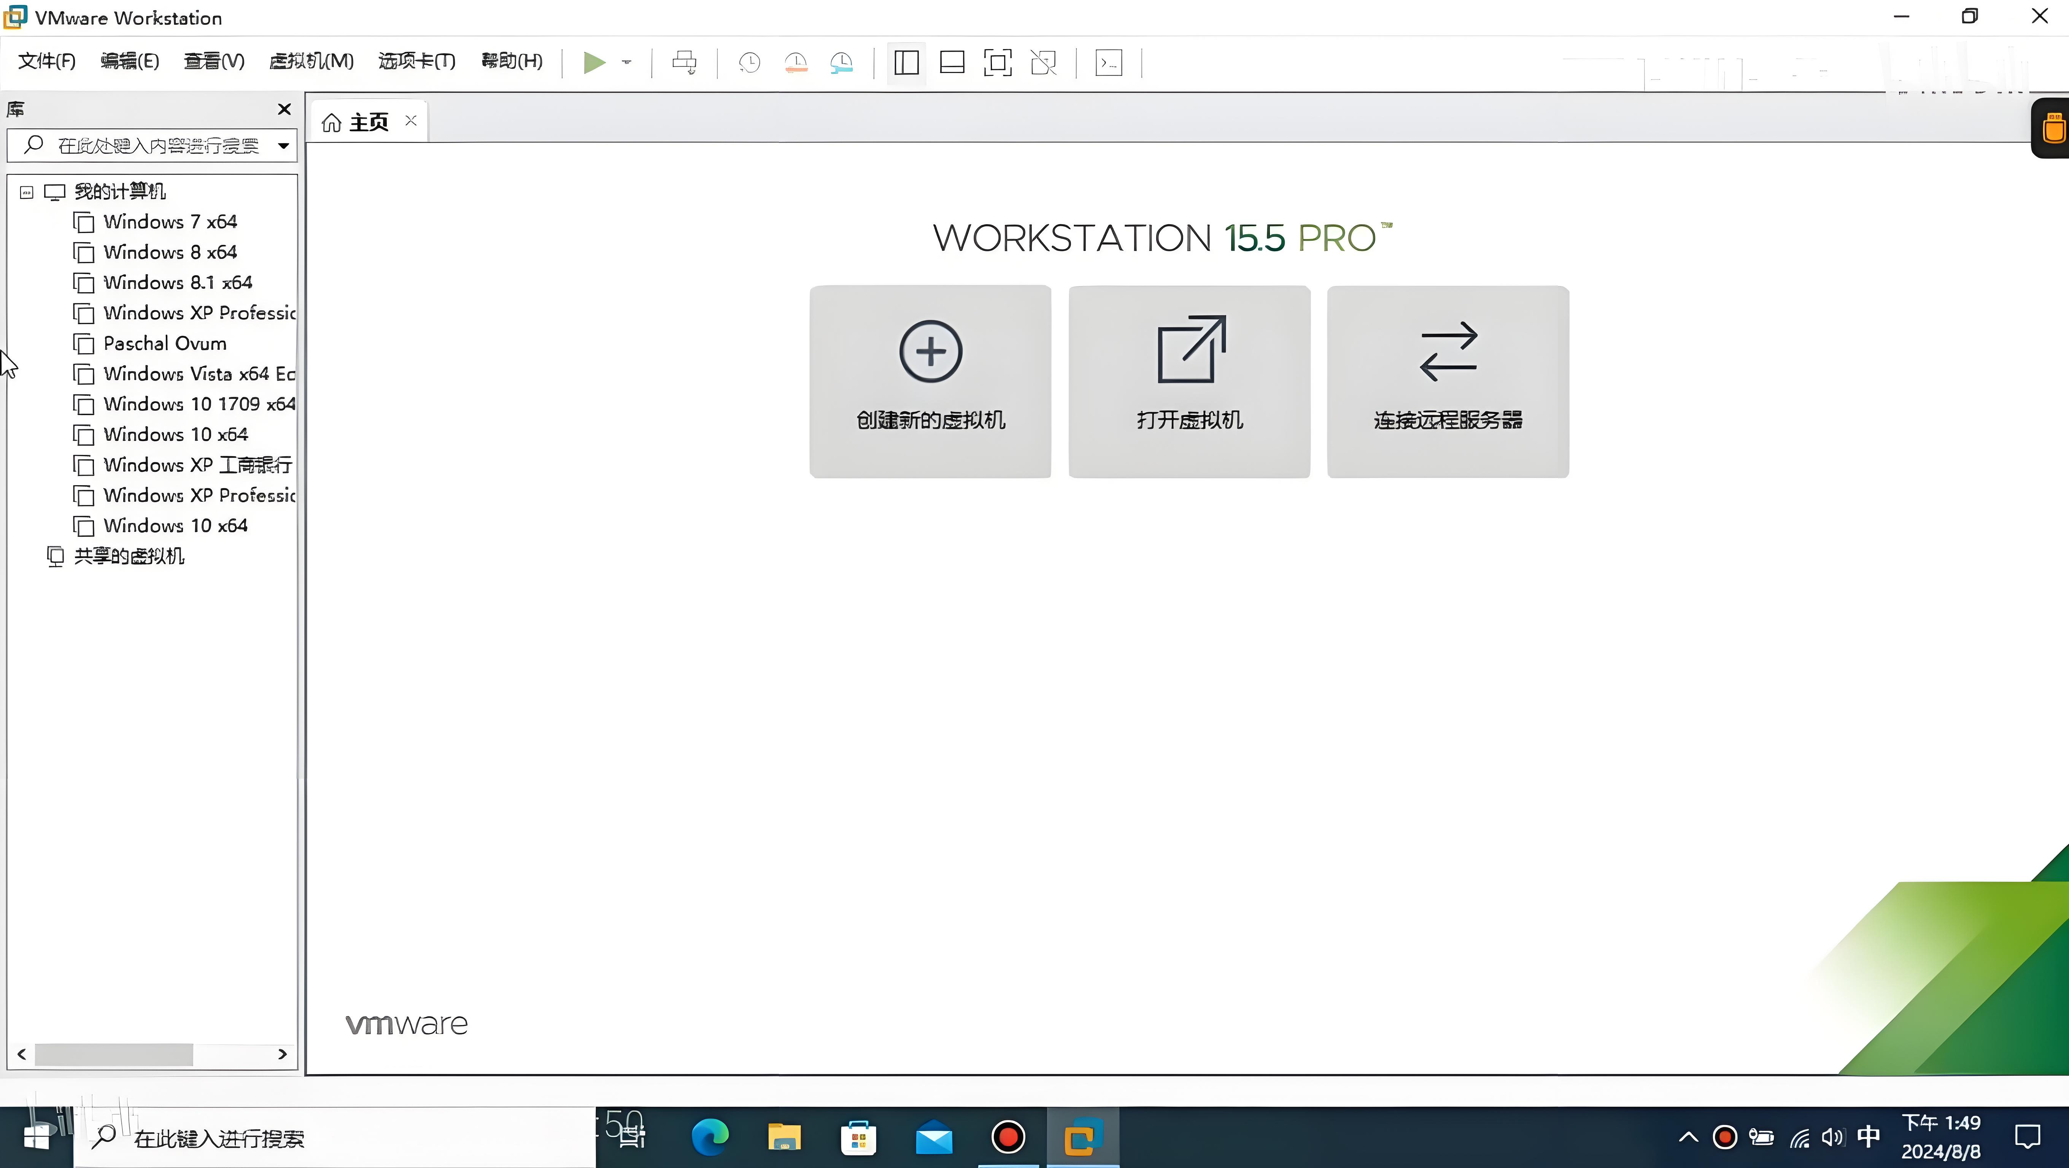
Task: Open the 文件(F) menu
Action: pos(46,61)
